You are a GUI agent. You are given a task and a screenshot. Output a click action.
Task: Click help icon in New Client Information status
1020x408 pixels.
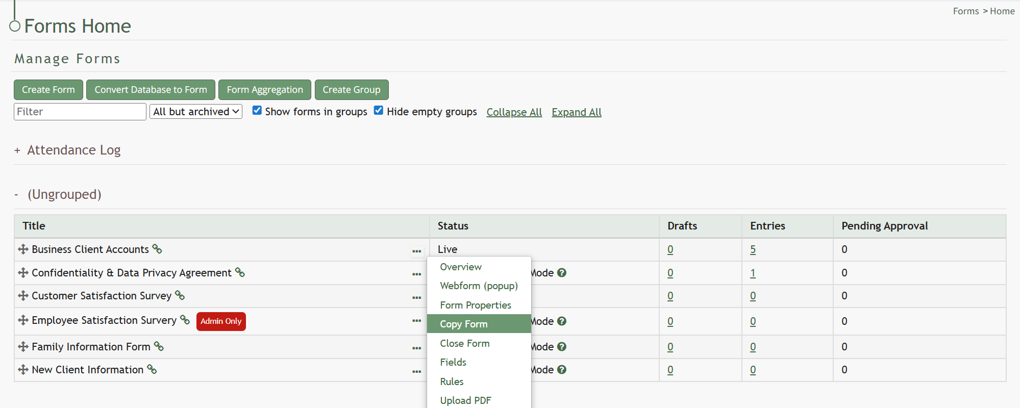[562, 370]
